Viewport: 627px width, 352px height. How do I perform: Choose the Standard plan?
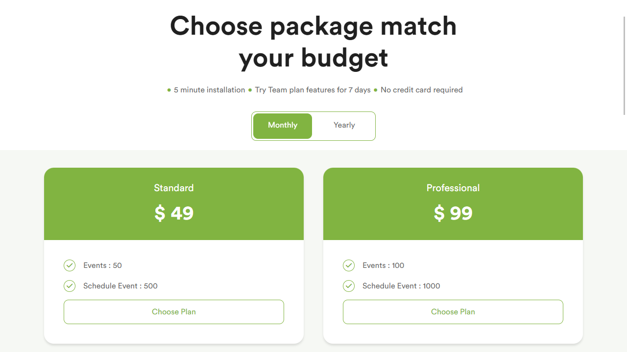[x=174, y=312]
